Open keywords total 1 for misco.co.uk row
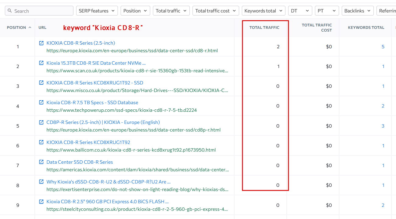 pyautogui.click(x=383, y=86)
